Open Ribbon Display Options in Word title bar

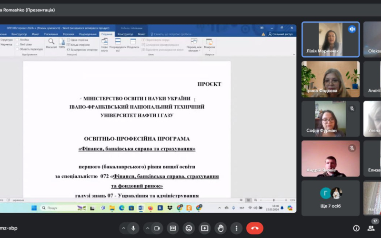261,28
